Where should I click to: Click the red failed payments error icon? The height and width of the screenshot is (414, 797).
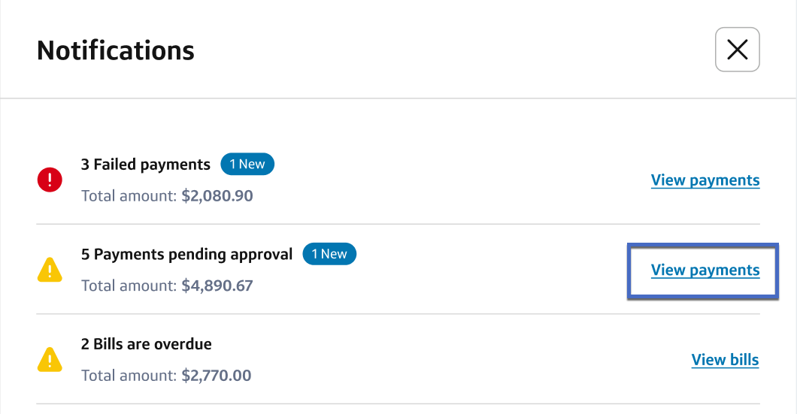click(50, 180)
